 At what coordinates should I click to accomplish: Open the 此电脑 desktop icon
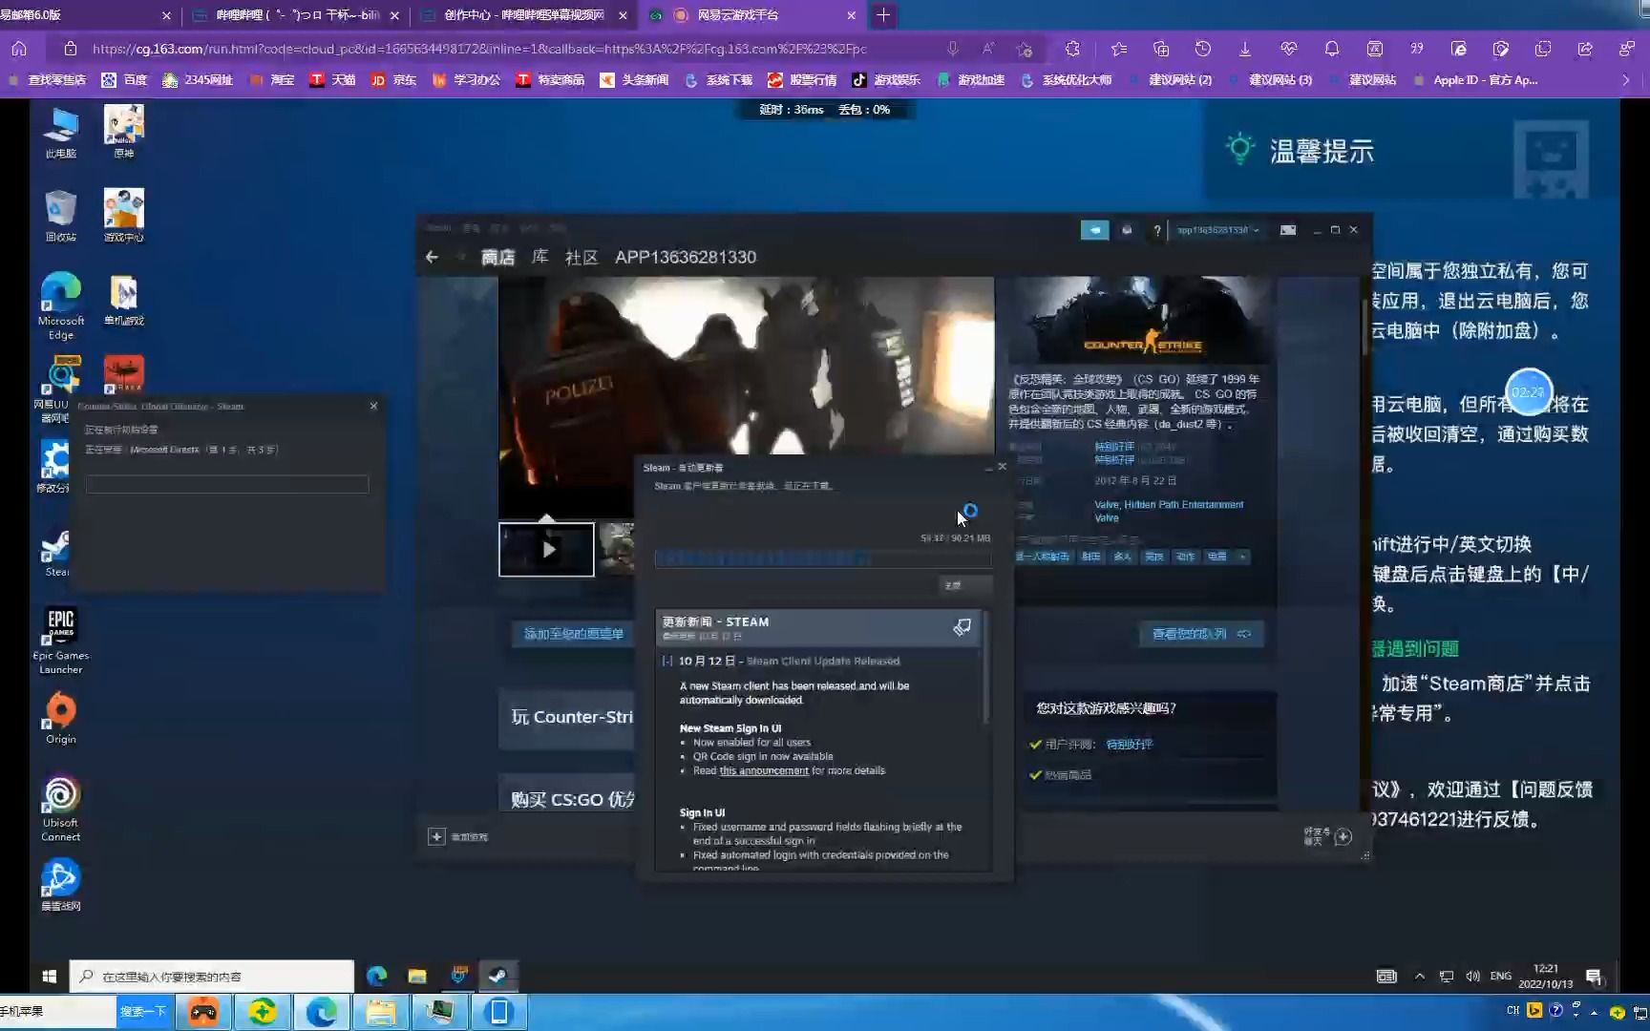pyautogui.click(x=60, y=132)
